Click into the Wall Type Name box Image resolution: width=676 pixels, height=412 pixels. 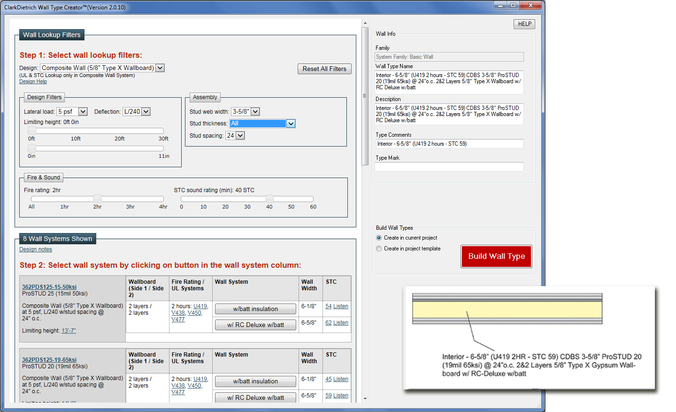click(x=449, y=82)
